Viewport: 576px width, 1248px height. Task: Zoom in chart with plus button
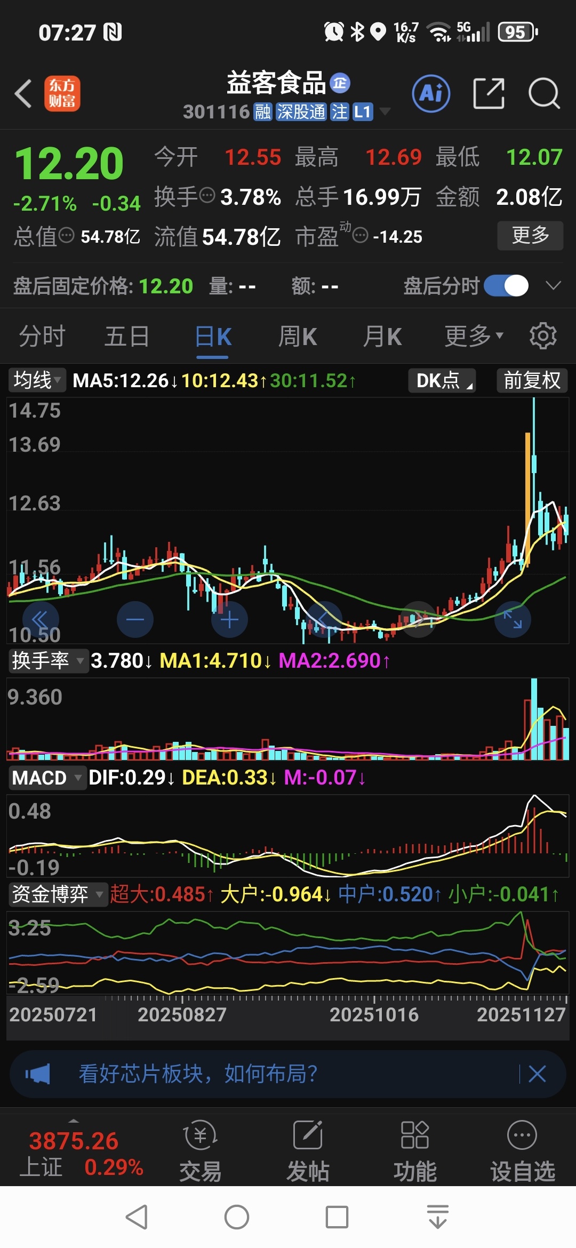(229, 620)
